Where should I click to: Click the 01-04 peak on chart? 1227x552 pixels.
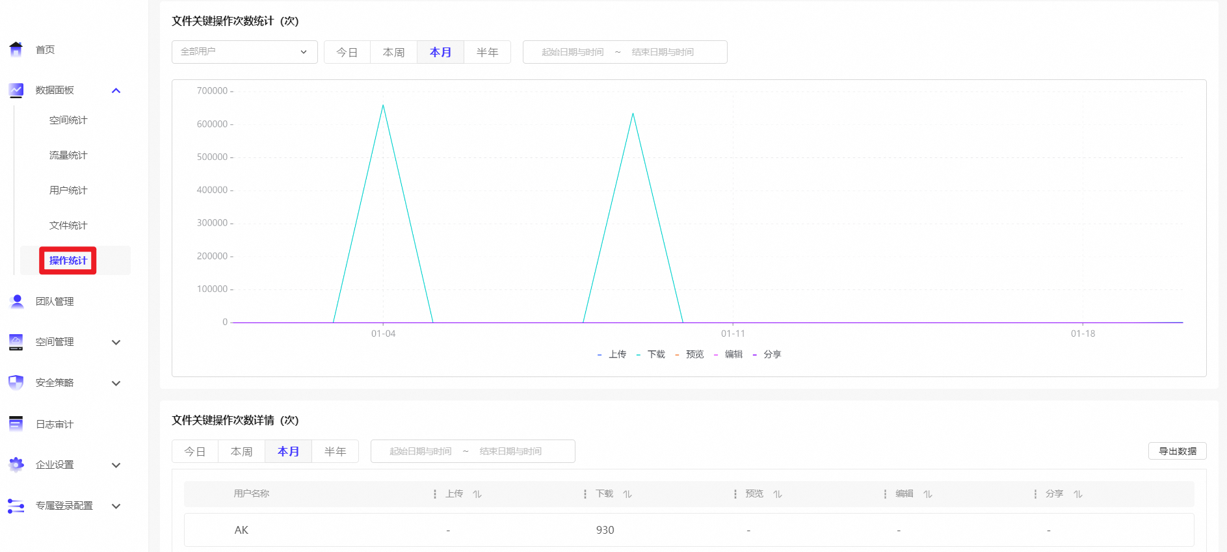(383, 105)
